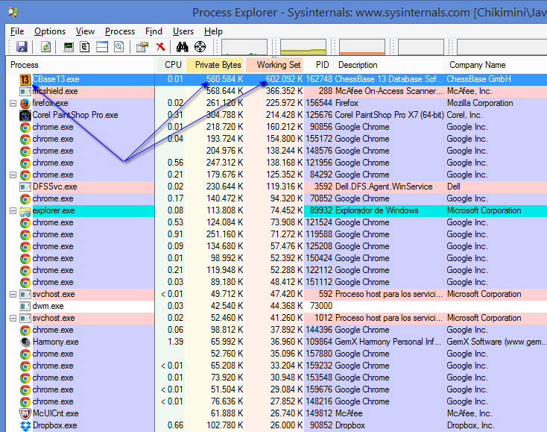Click the Dell.DFS.Agent.WinService description
The width and height of the screenshot is (547, 432).
pos(384,187)
